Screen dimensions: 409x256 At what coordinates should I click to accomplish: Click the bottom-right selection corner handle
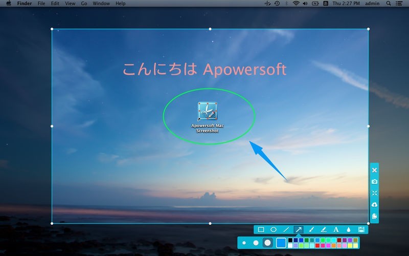[368, 223]
